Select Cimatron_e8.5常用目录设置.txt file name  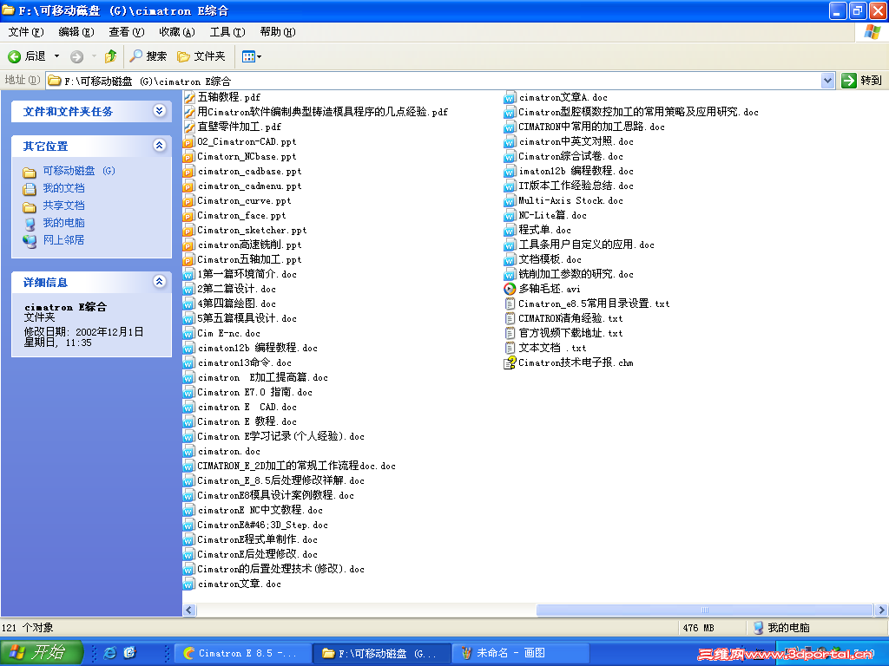[594, 304]
